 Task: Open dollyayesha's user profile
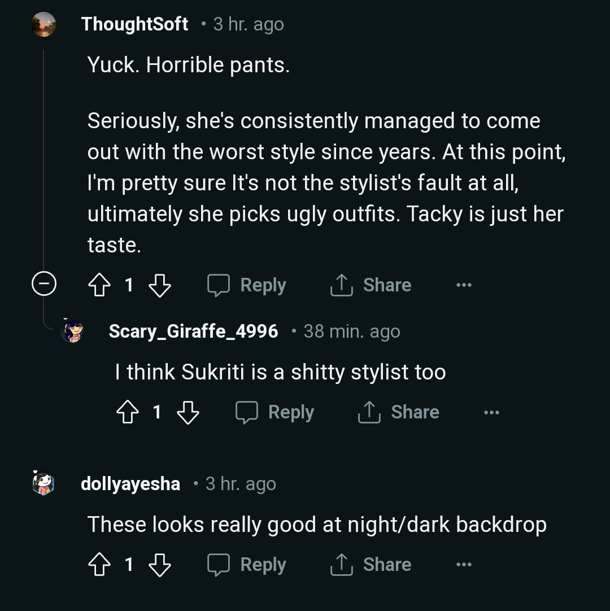click(x=130, y=484)
